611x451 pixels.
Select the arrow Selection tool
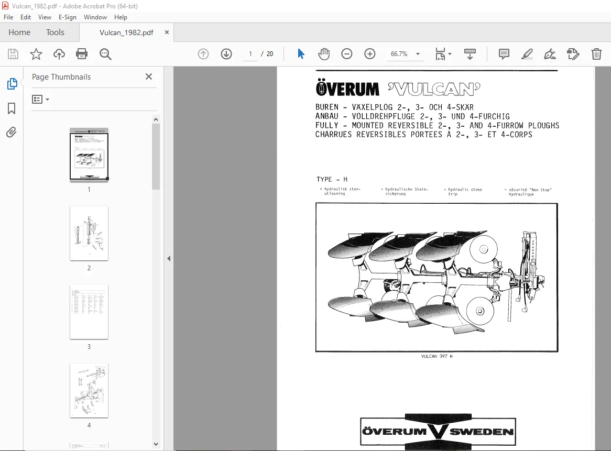300,54
